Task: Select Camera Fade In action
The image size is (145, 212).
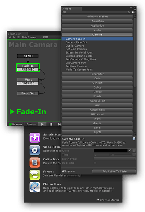Action: (x=97, y=39)
